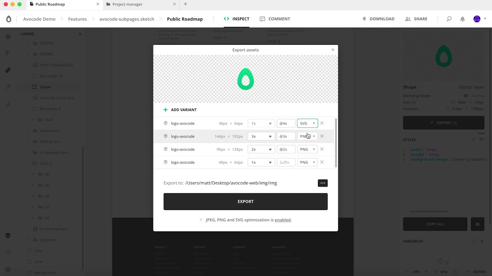Click the variants list scrollbar in dialog
The height and width of the screenshot is (276, 492).
[337, 143]
